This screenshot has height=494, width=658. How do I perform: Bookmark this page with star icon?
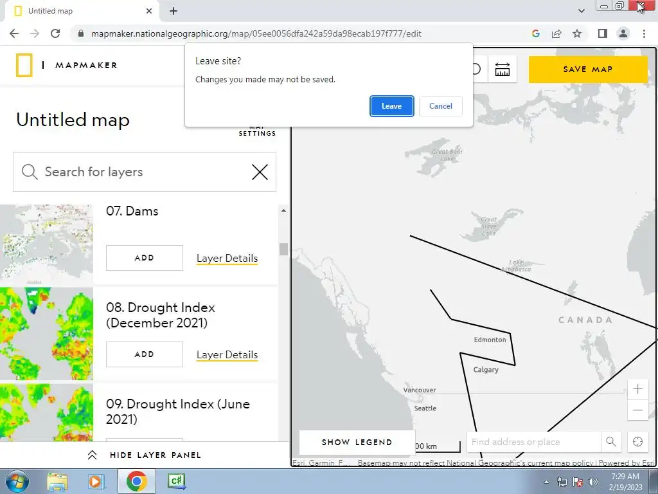click(x=577, y=33)
